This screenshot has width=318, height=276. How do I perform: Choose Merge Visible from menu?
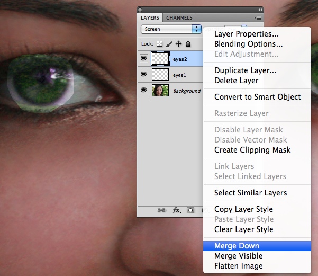(x=257, y=256)
